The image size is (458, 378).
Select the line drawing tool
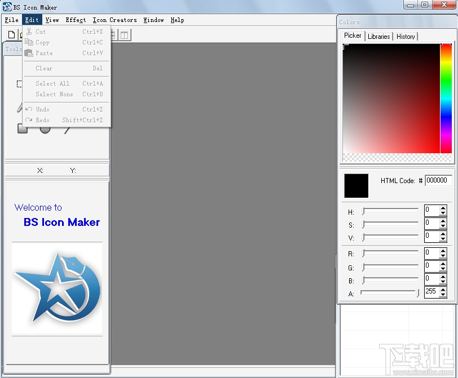(x=66, y=131)
